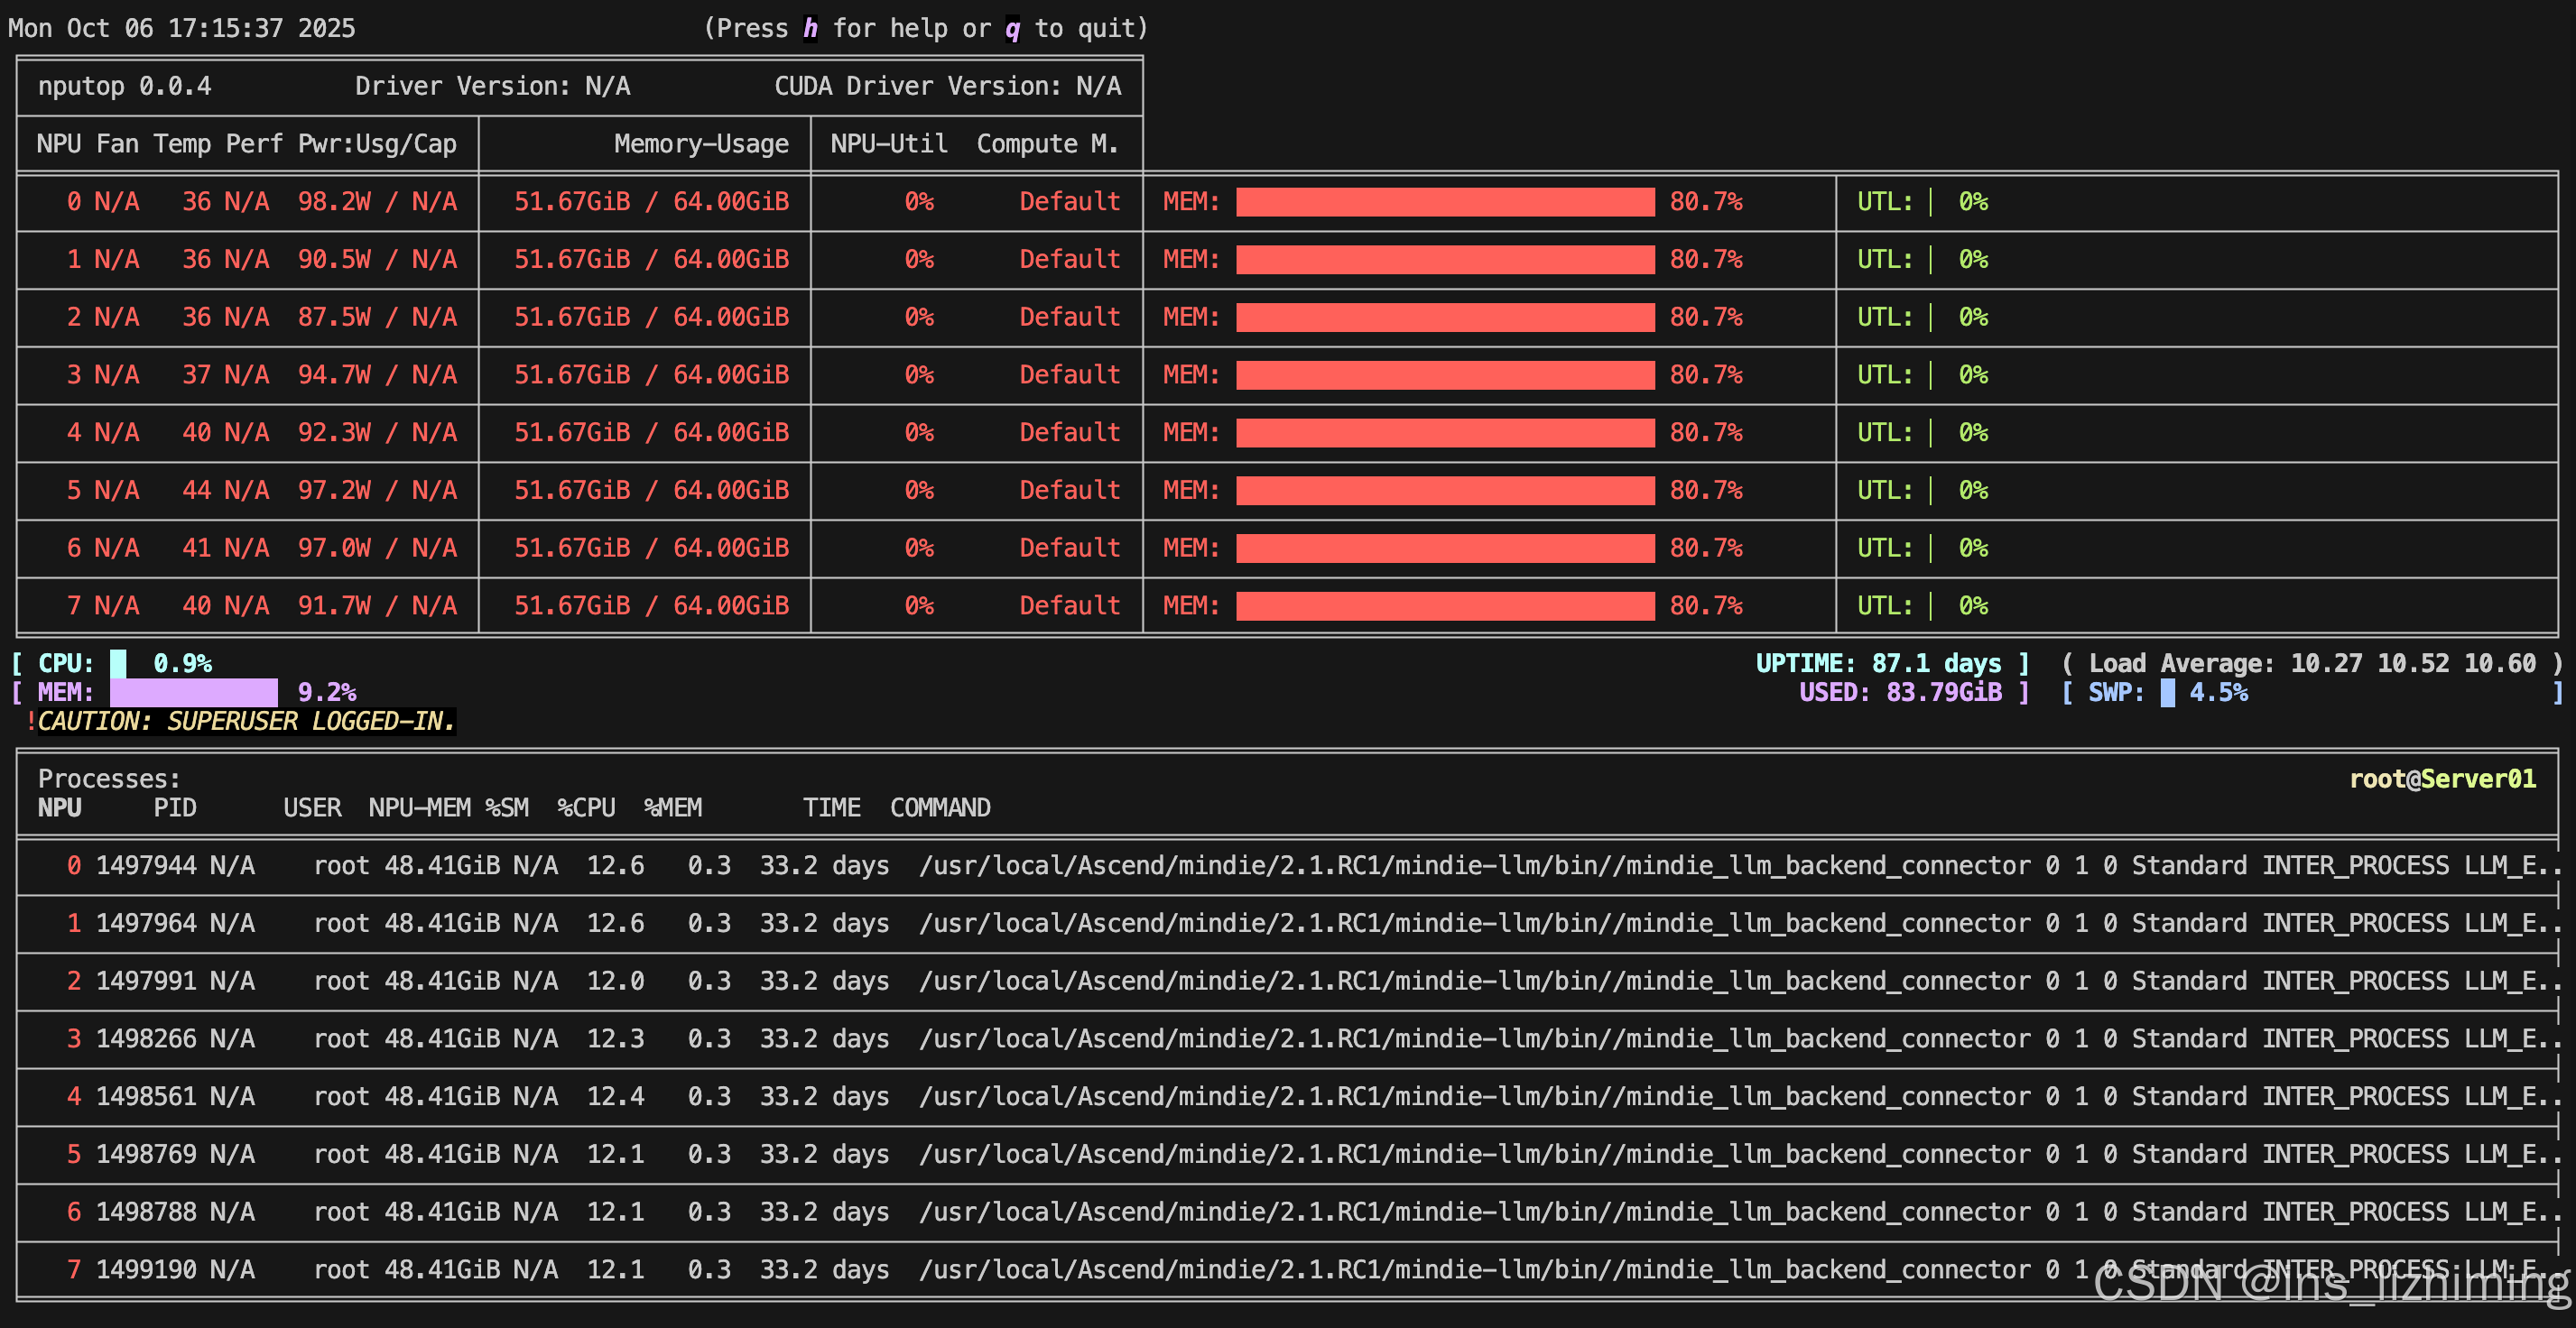Click the NPU 3 UTL utilization indicator

[1930, 374]
